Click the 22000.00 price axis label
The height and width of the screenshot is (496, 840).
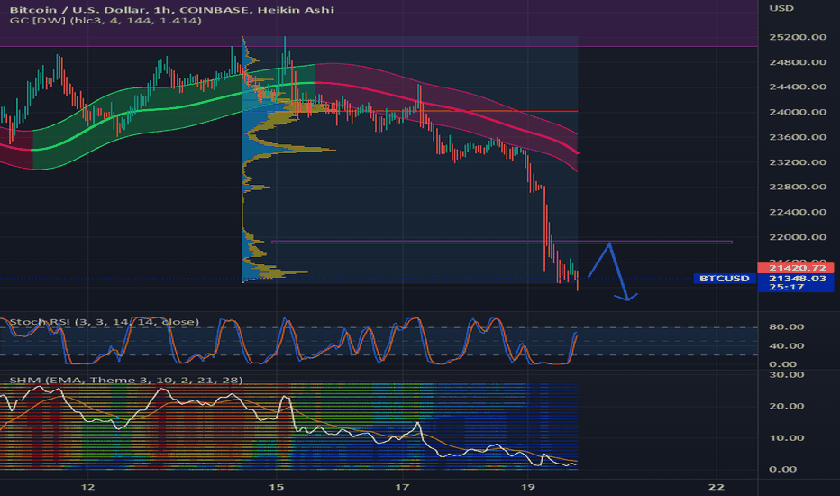pos(798,237)
